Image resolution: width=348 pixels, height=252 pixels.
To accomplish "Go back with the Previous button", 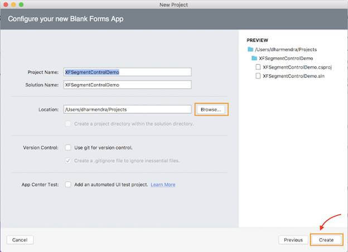I will [293, 240].
